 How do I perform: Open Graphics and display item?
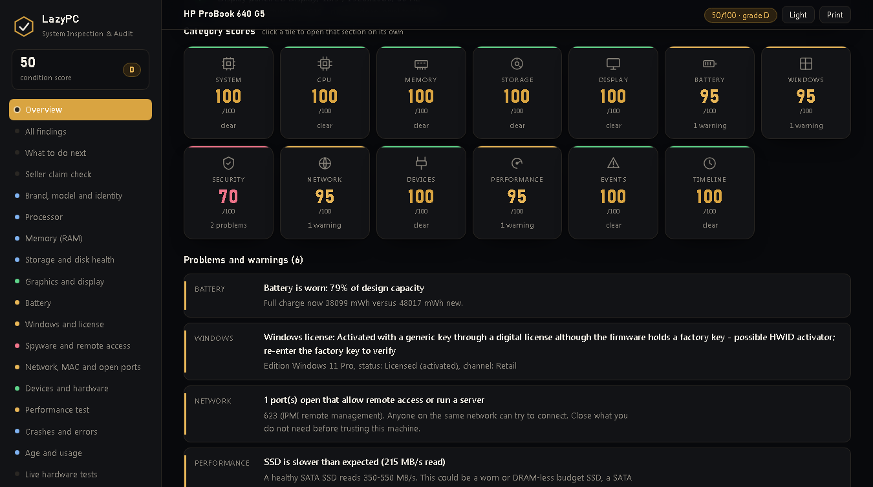click(x=80, y=281)
